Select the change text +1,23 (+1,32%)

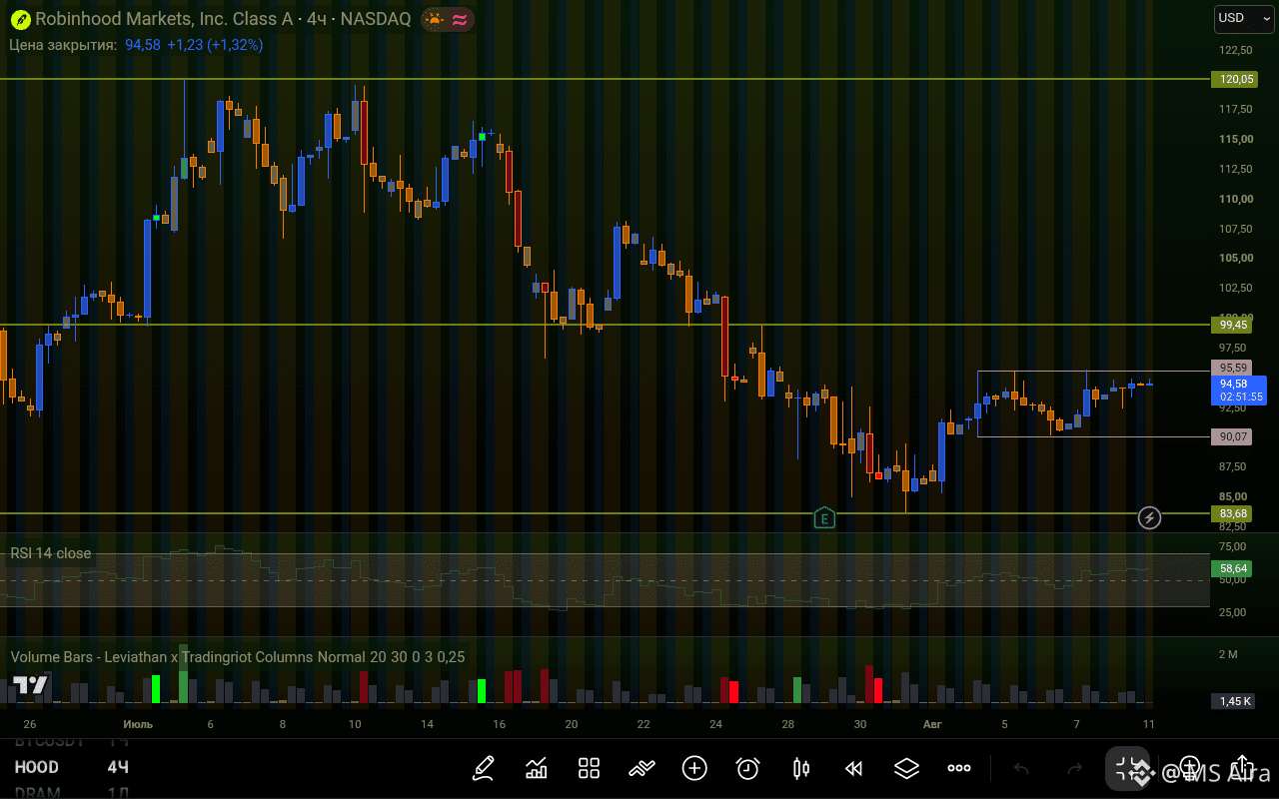pyautogui.click(x=215, y=45)
